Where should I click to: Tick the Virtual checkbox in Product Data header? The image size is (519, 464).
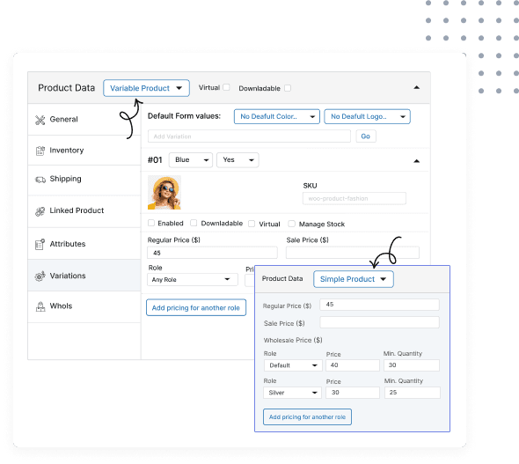coord(226,87)
